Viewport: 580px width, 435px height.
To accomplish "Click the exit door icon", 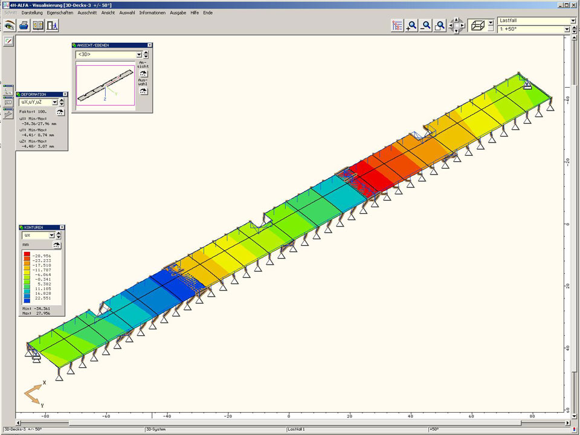I will (x=53, y=25).
